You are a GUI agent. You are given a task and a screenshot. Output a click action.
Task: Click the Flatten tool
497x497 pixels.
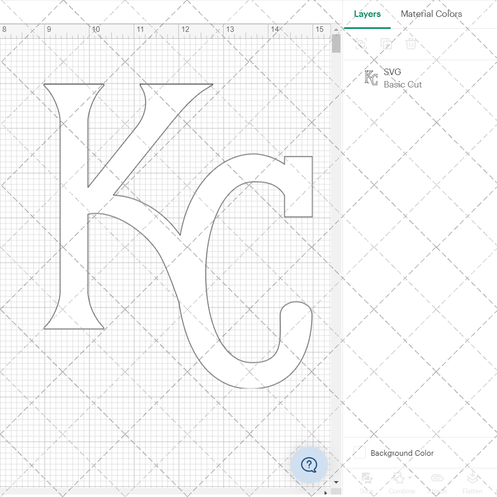pos(472,483)
